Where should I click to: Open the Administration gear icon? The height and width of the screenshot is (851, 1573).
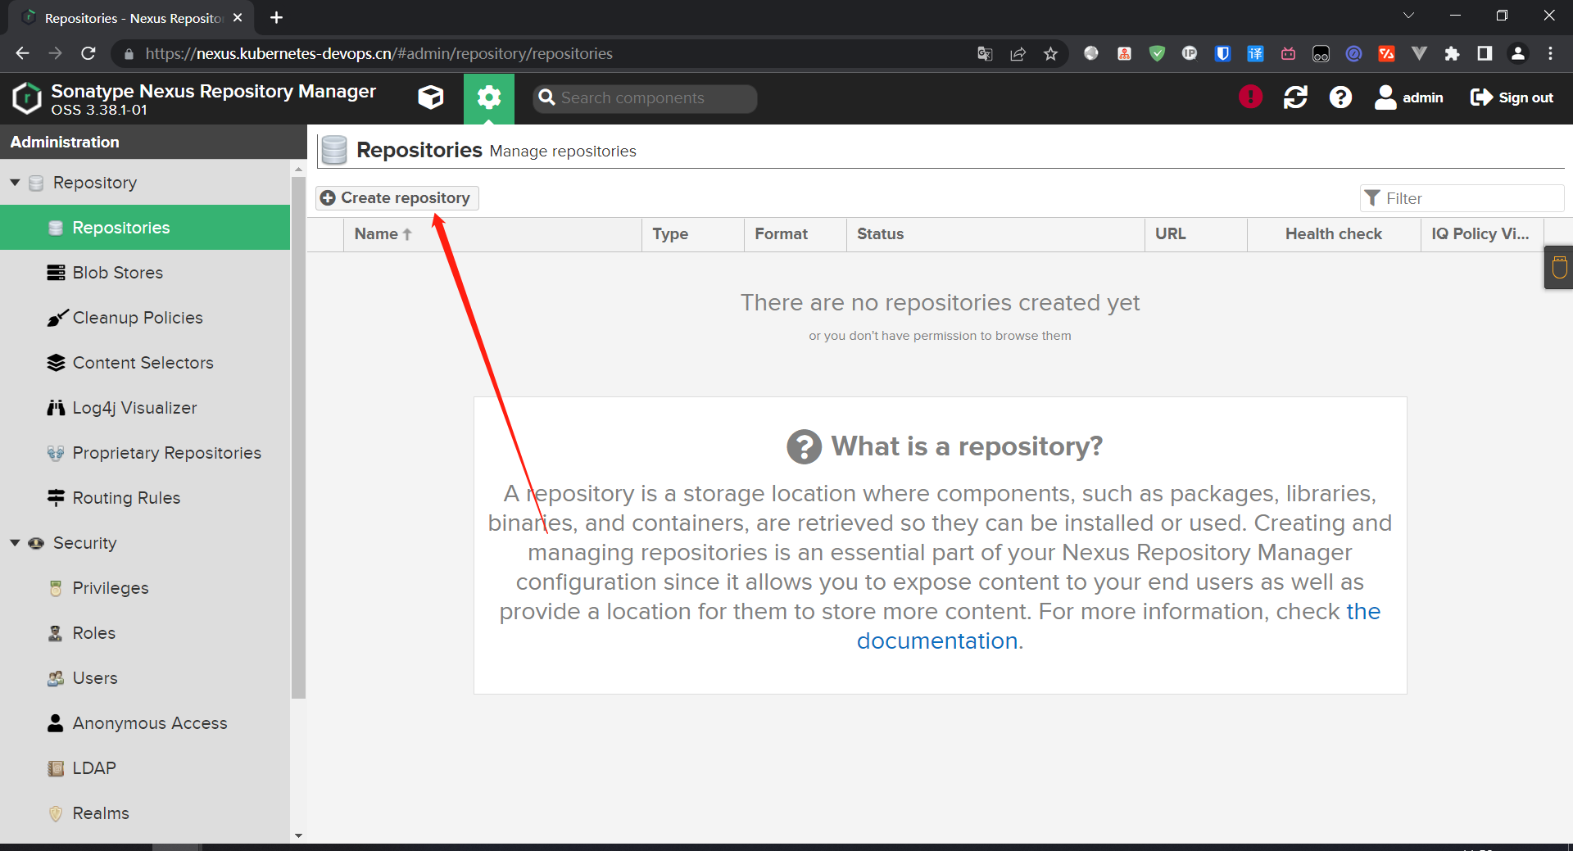pos(489,98)
